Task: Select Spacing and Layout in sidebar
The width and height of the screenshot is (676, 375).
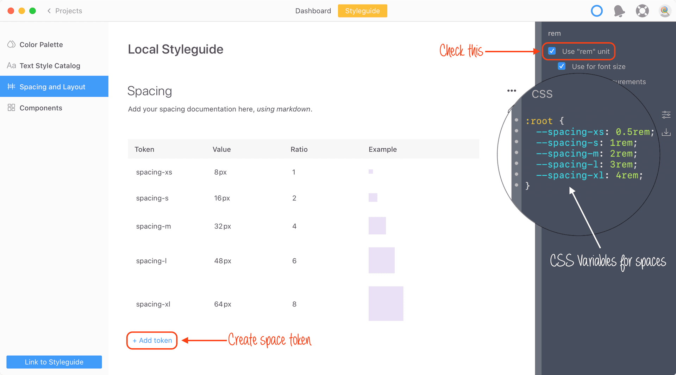Action: 54,86
